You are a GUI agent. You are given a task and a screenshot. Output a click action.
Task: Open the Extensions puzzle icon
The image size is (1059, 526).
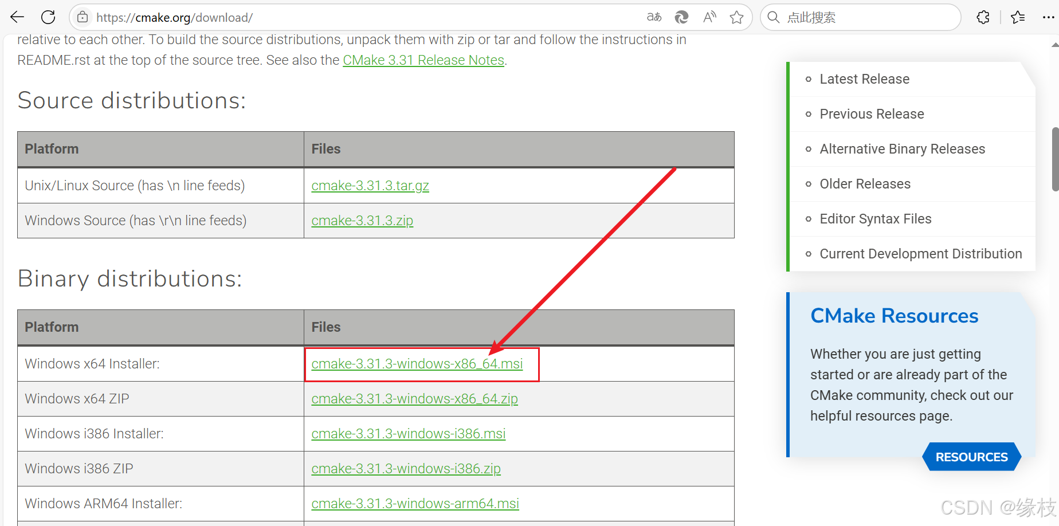[983, 17]
